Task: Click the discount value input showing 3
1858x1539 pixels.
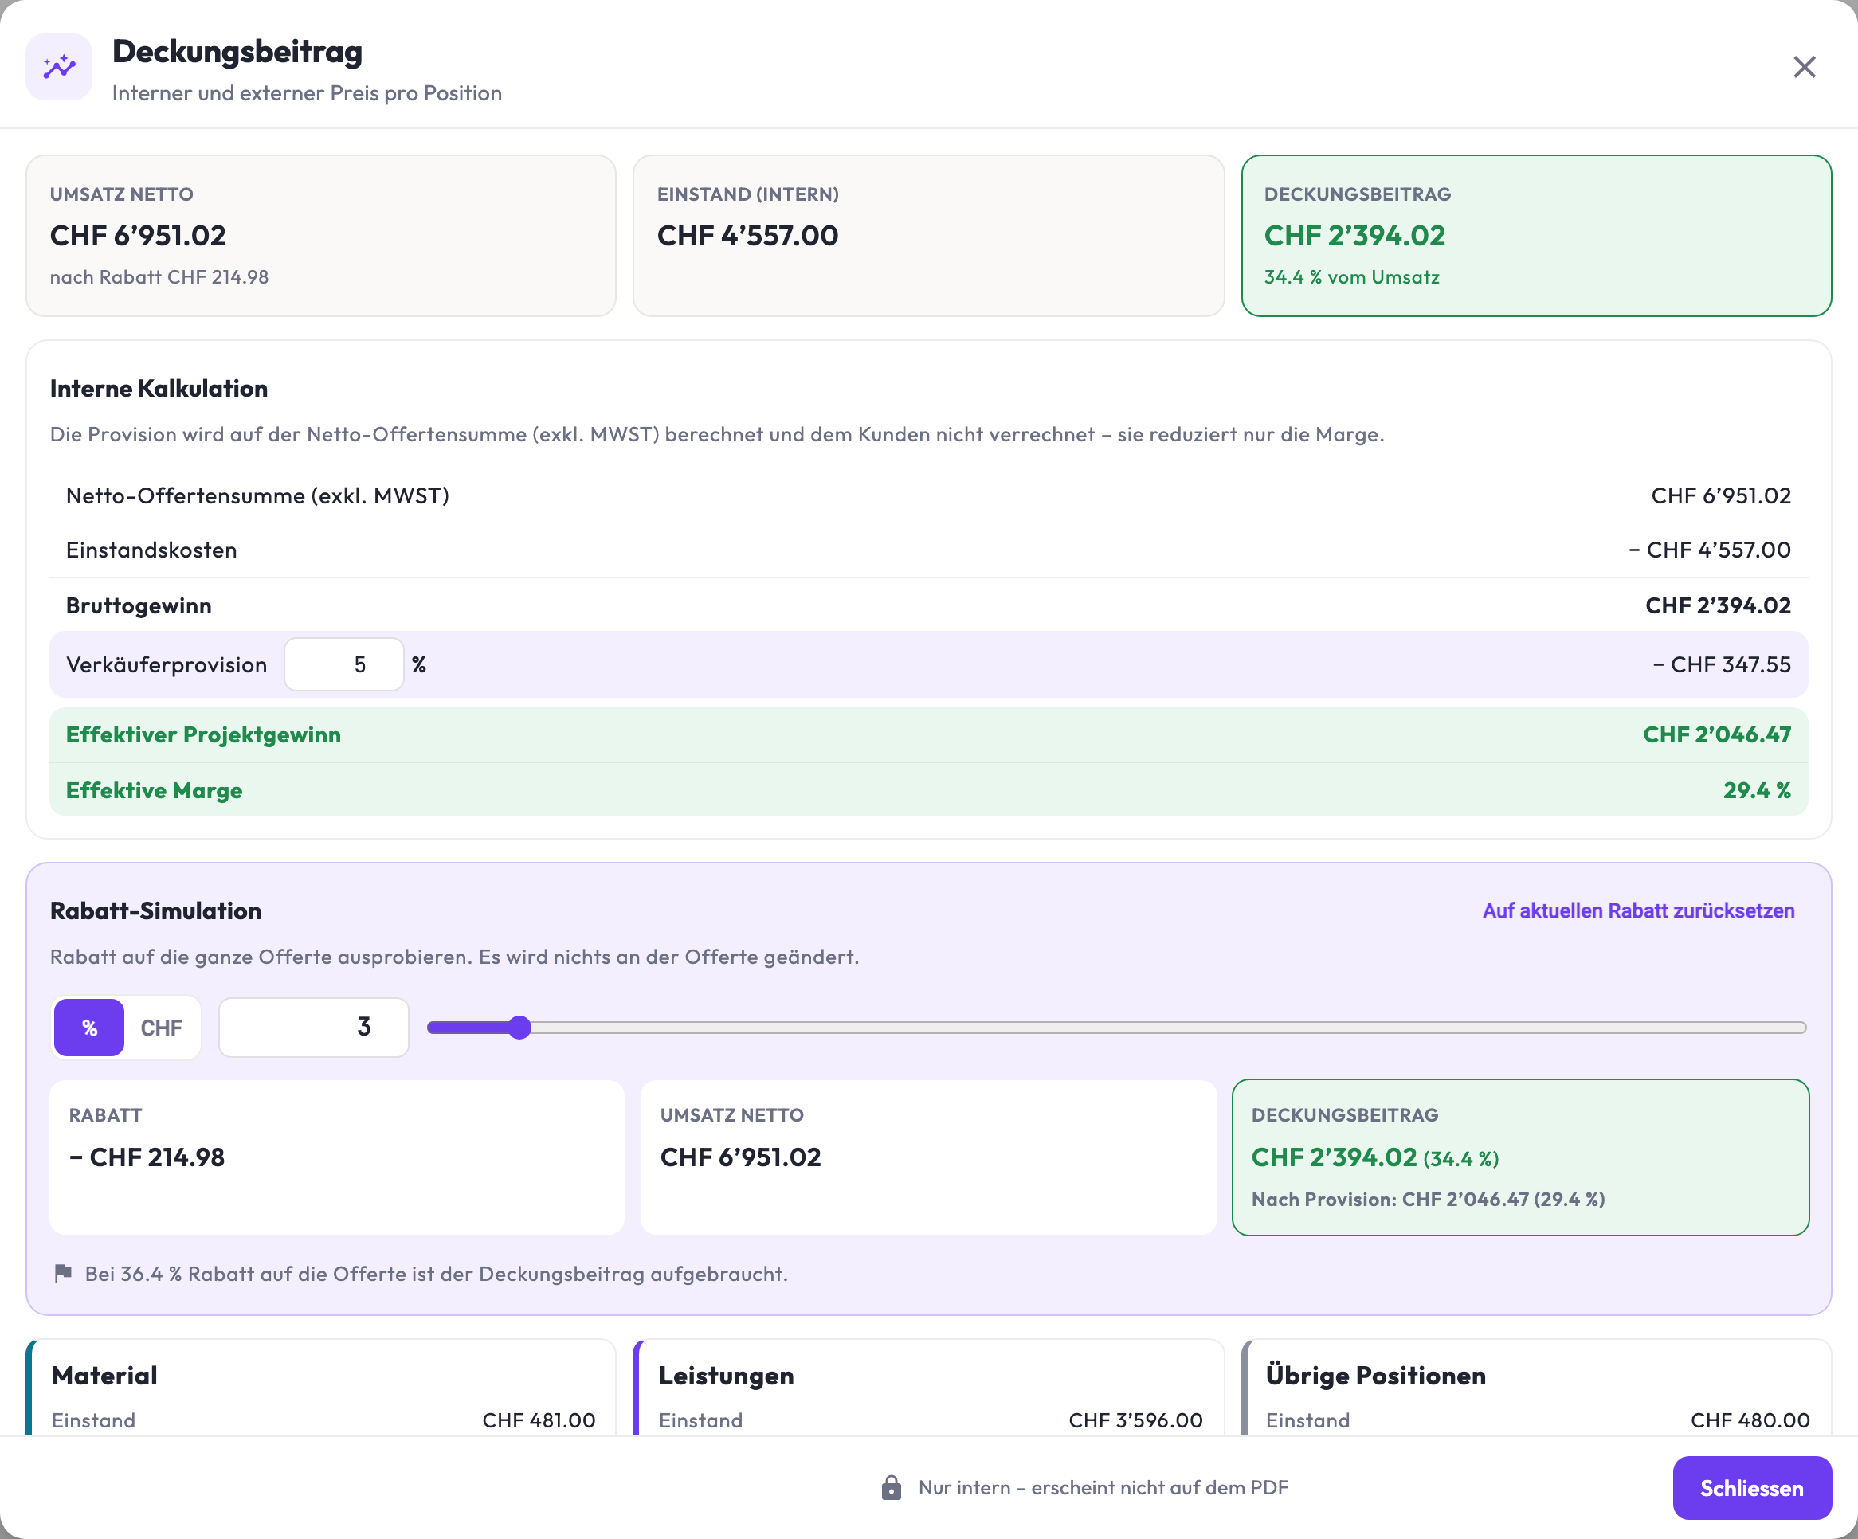Action: pyautogui.click(x=314, y=1027)
